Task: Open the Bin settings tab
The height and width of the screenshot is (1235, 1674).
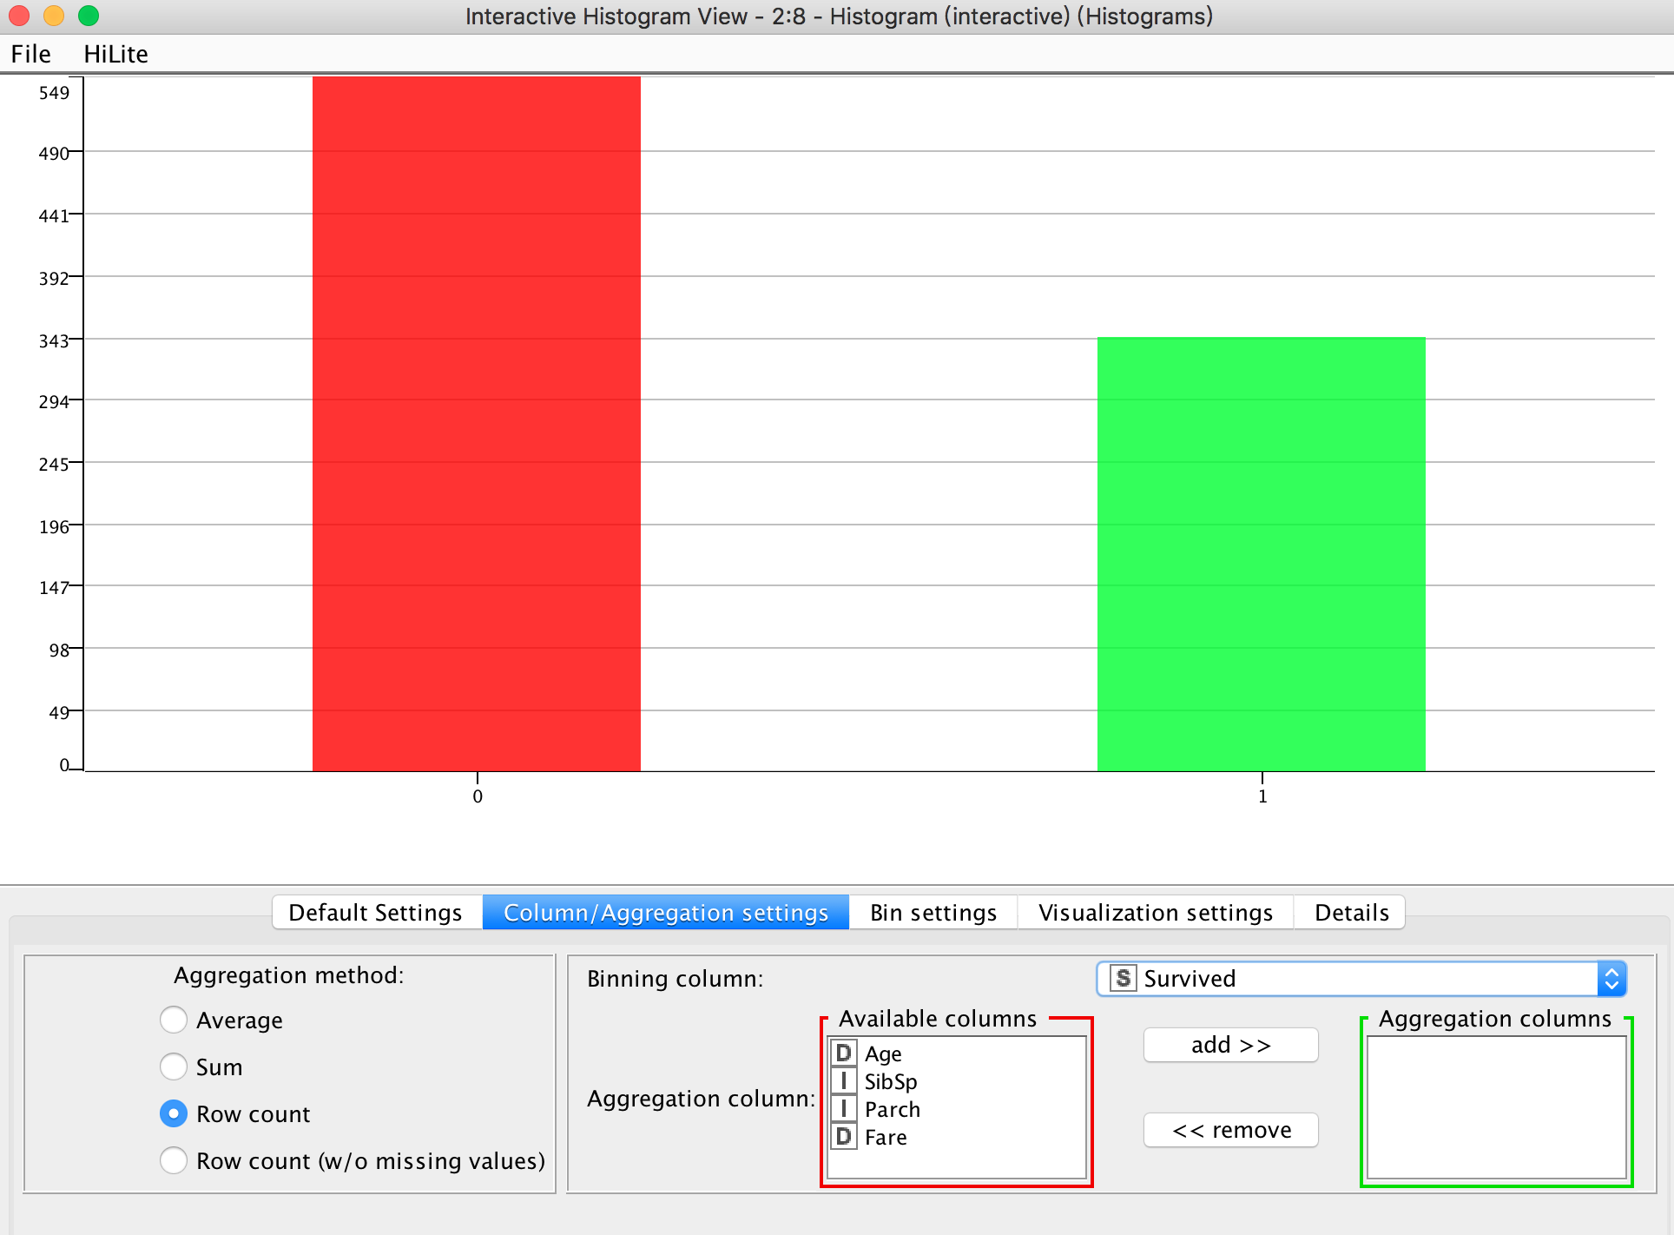Action: (x=933, y=913)
